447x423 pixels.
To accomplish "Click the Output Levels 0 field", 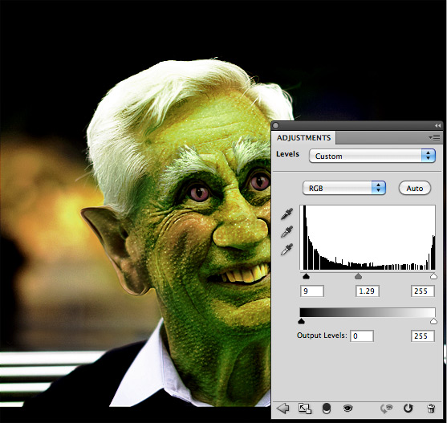I will pyautogui.click(x=362, y=336).
